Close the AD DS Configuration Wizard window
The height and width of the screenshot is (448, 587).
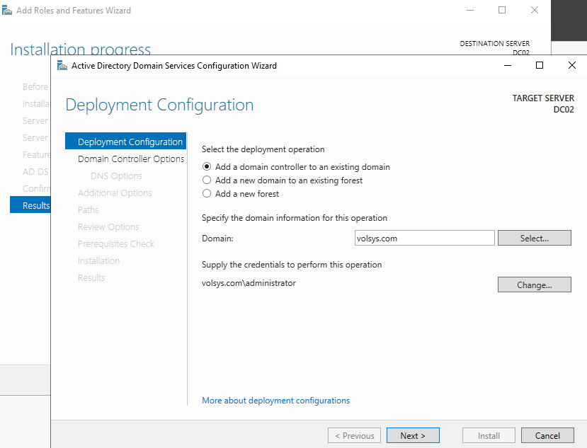571,65
